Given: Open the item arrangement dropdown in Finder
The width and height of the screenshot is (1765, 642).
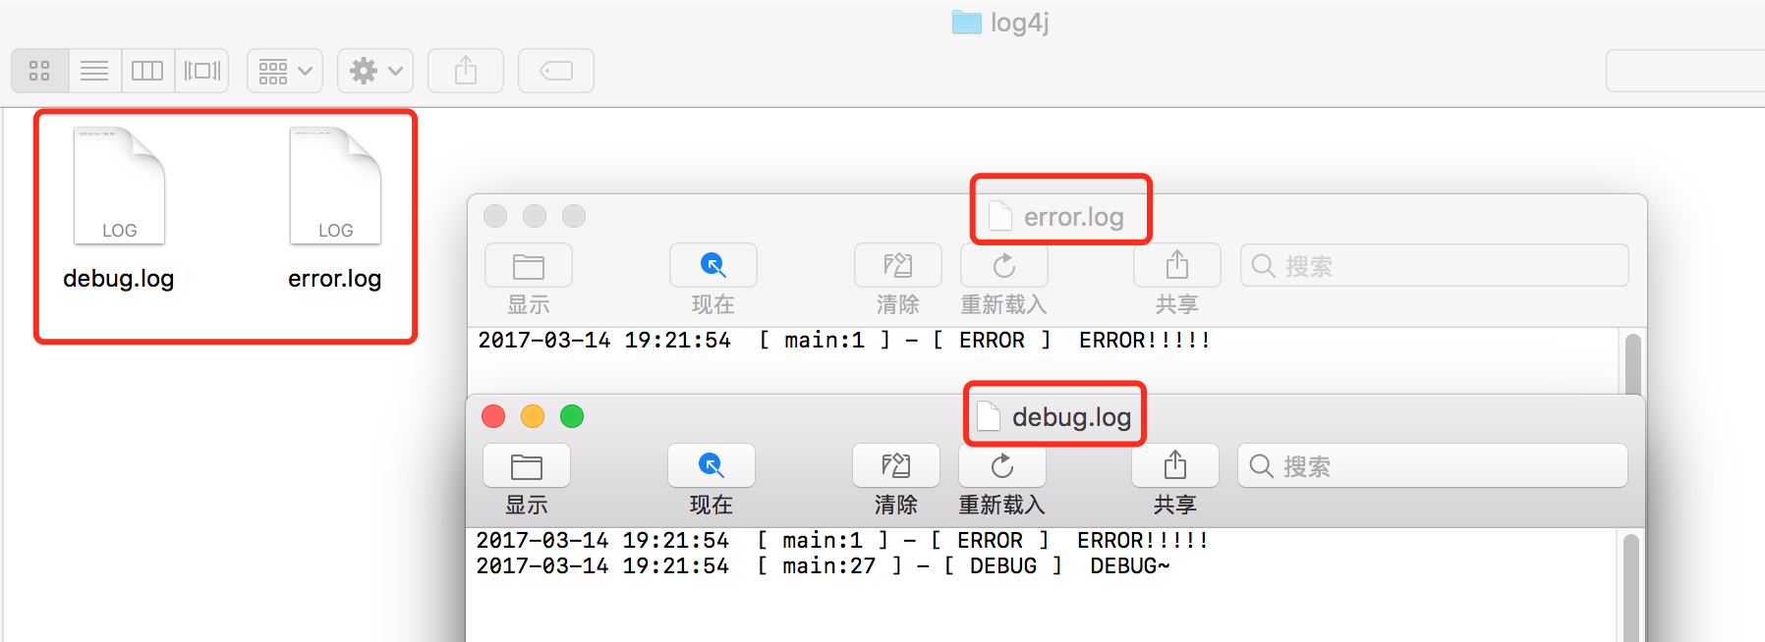Looking at the screenshot, I should click(285, 71).
